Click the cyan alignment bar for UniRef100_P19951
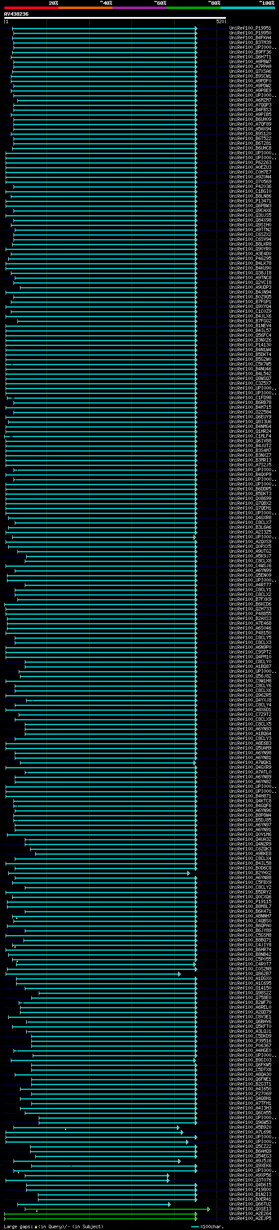 coord(105,28)
